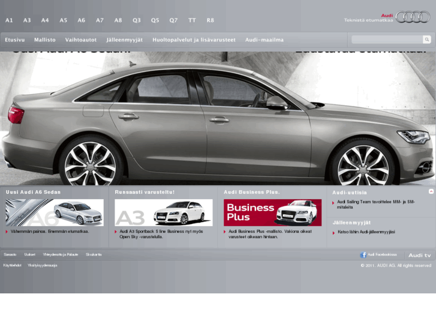
Task: Click the 'Uusi Audi A6 Sedan' heading
Action: pos(33,192)
